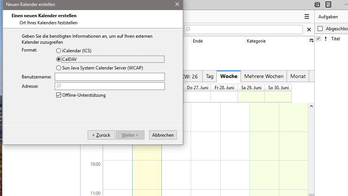Close the Neuen Kalender erstellen dialog

177,4
